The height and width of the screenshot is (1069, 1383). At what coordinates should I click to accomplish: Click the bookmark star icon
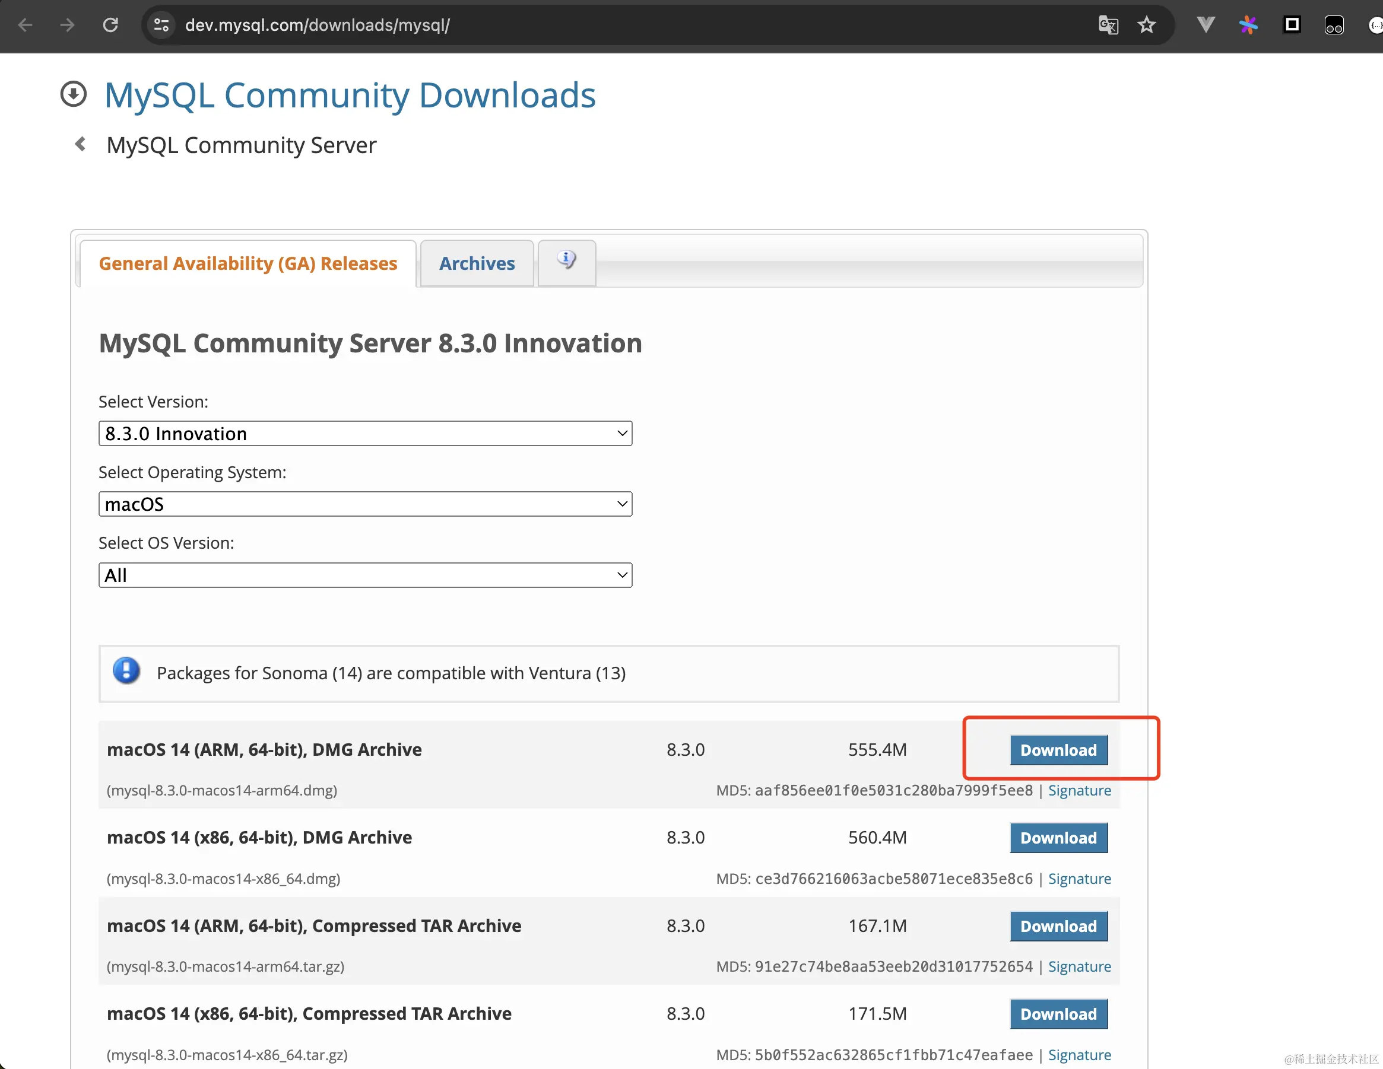[1146, 26]
